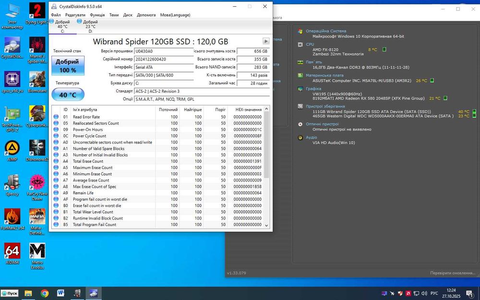This screenshot has width=480, height=300.
Task: Switch to Speccy taskbar button
Action: pyautogui.click(x=77, y=293)
